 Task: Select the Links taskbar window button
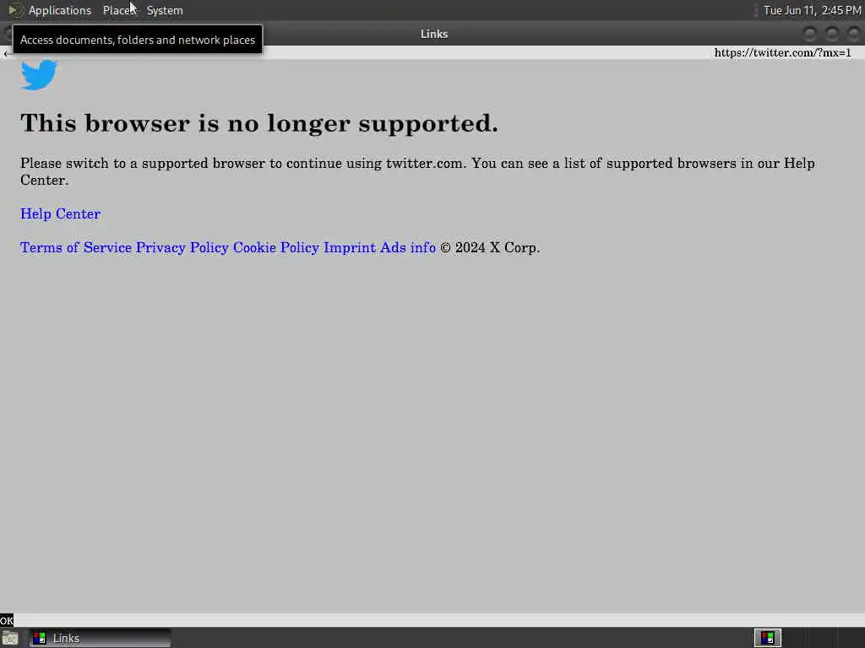tap(100, 638)
